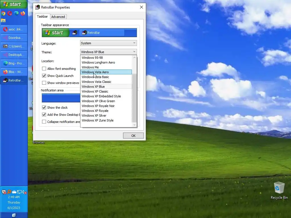Image resolution: width=291 pixels, height=218 pixels.
Task: Select Windows Longhorn Aero theme
Action: point(106,62)
